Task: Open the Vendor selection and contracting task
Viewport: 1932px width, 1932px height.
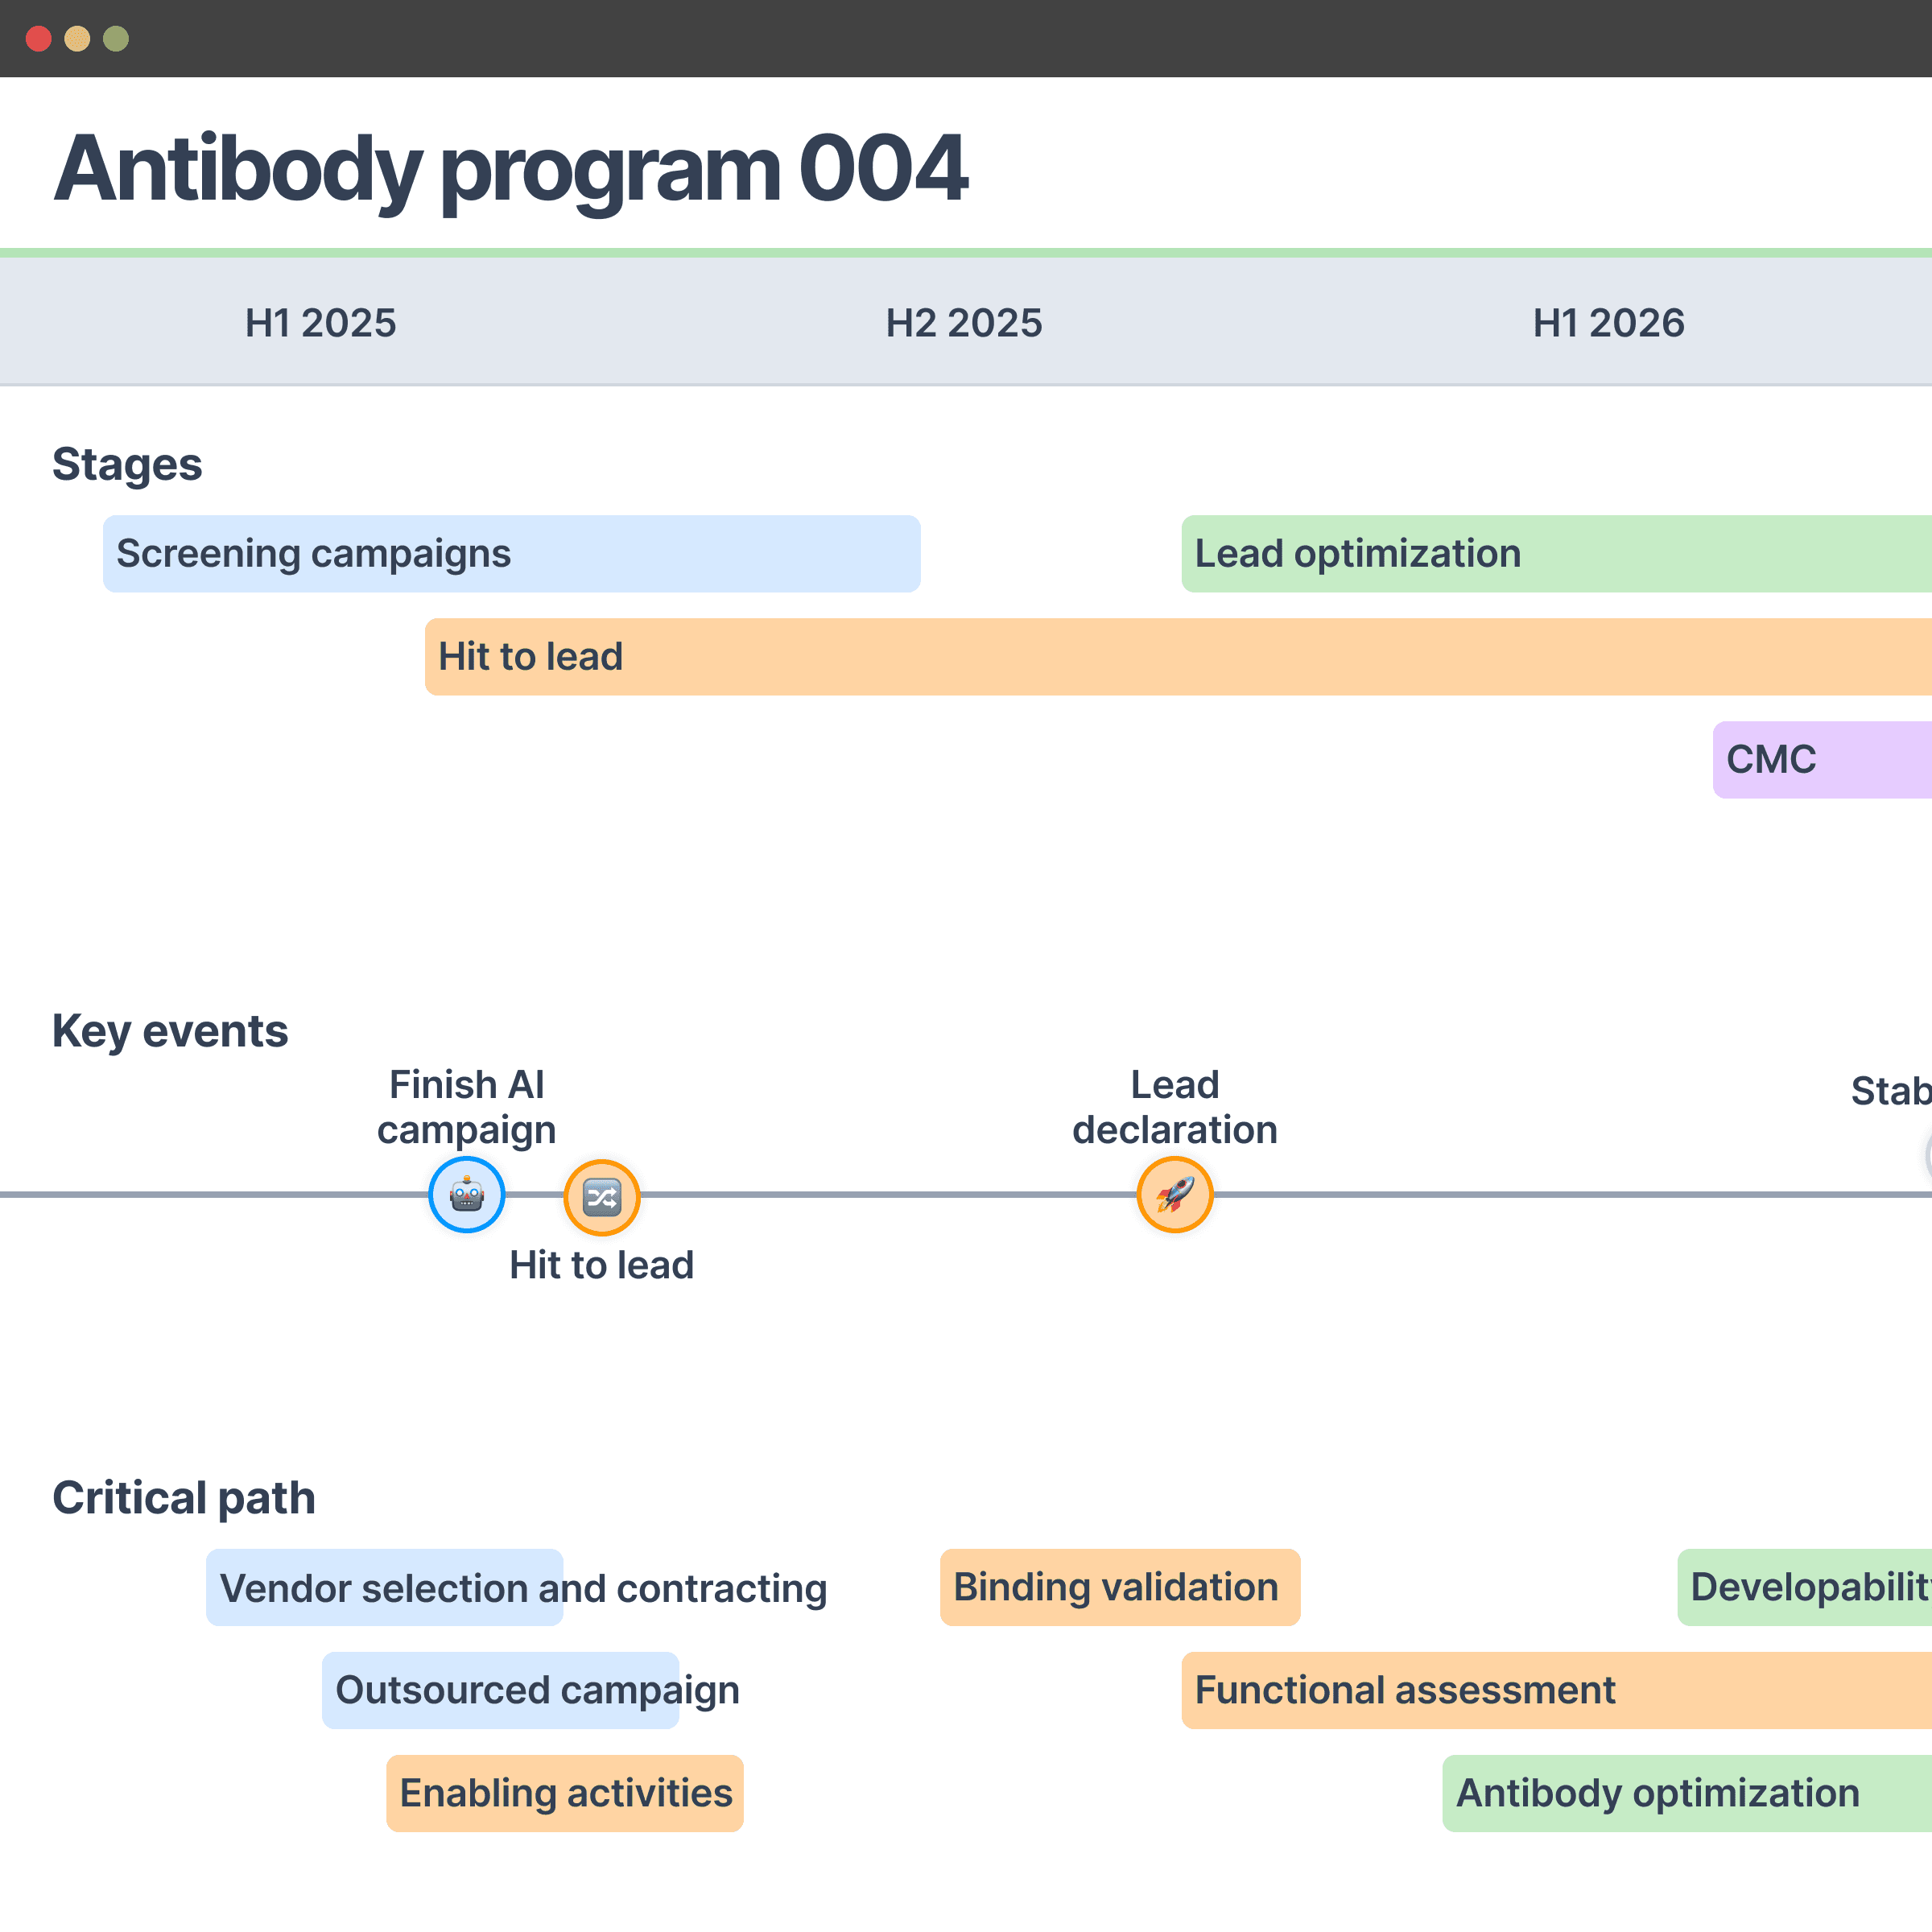Action: coord(523,1587)
